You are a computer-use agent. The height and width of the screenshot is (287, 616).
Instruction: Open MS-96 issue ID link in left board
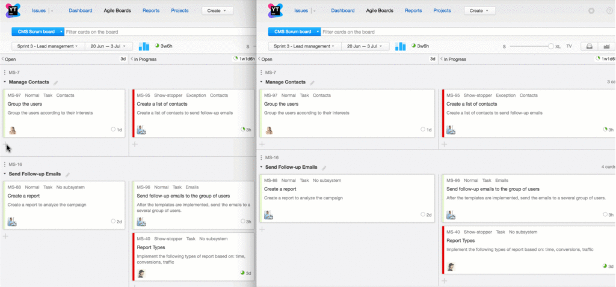(x=143, y=187)
